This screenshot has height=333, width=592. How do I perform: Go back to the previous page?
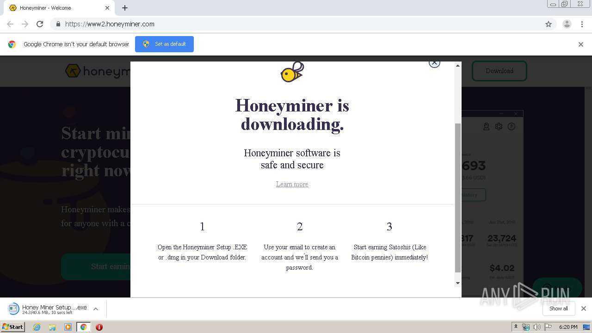point(10,24)
